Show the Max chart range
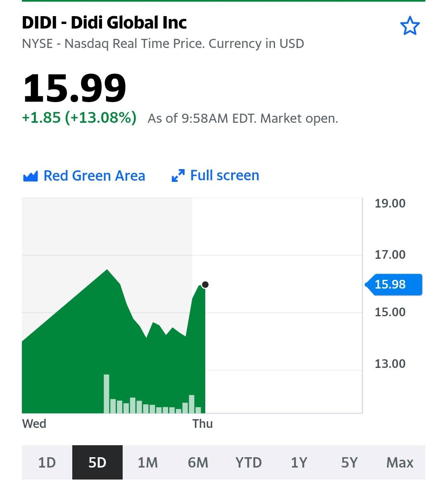 400,462
